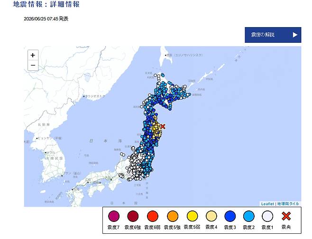312x239 pixels.
Task: Click the 震度2 light blue legend circle
Action: click(x=249, y=216)
